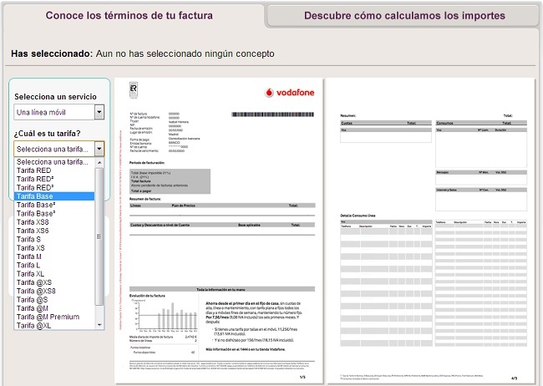Screen dimensions: 543x386
Task: Collapse the tarifa dropdown via its arrow
Action: (x=99, y=149)
